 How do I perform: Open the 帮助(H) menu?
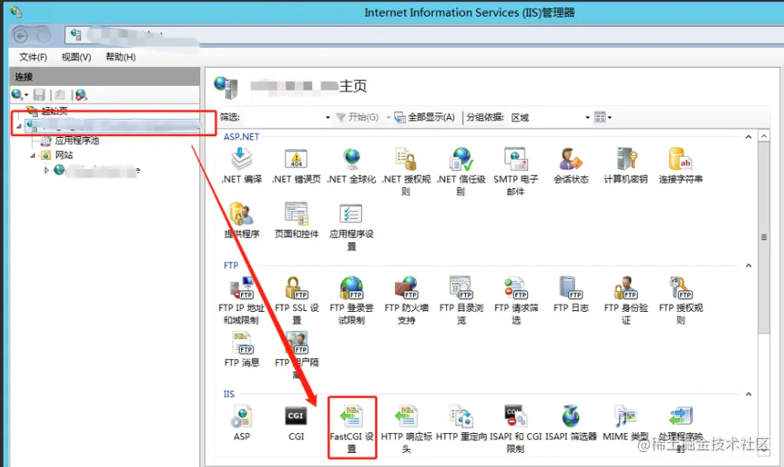click(121, 57)
